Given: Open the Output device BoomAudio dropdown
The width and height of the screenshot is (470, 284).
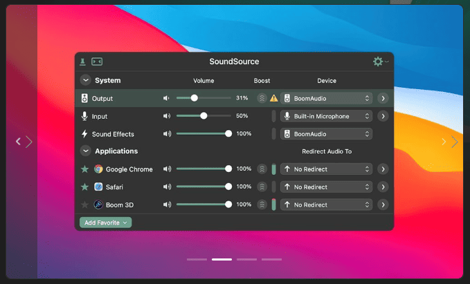Looking at the screenshot, I should pos(326,98).
